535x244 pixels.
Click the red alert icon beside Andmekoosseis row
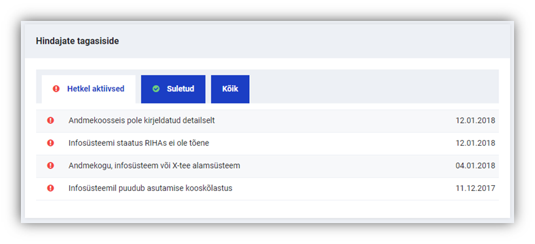pos(50,120)
